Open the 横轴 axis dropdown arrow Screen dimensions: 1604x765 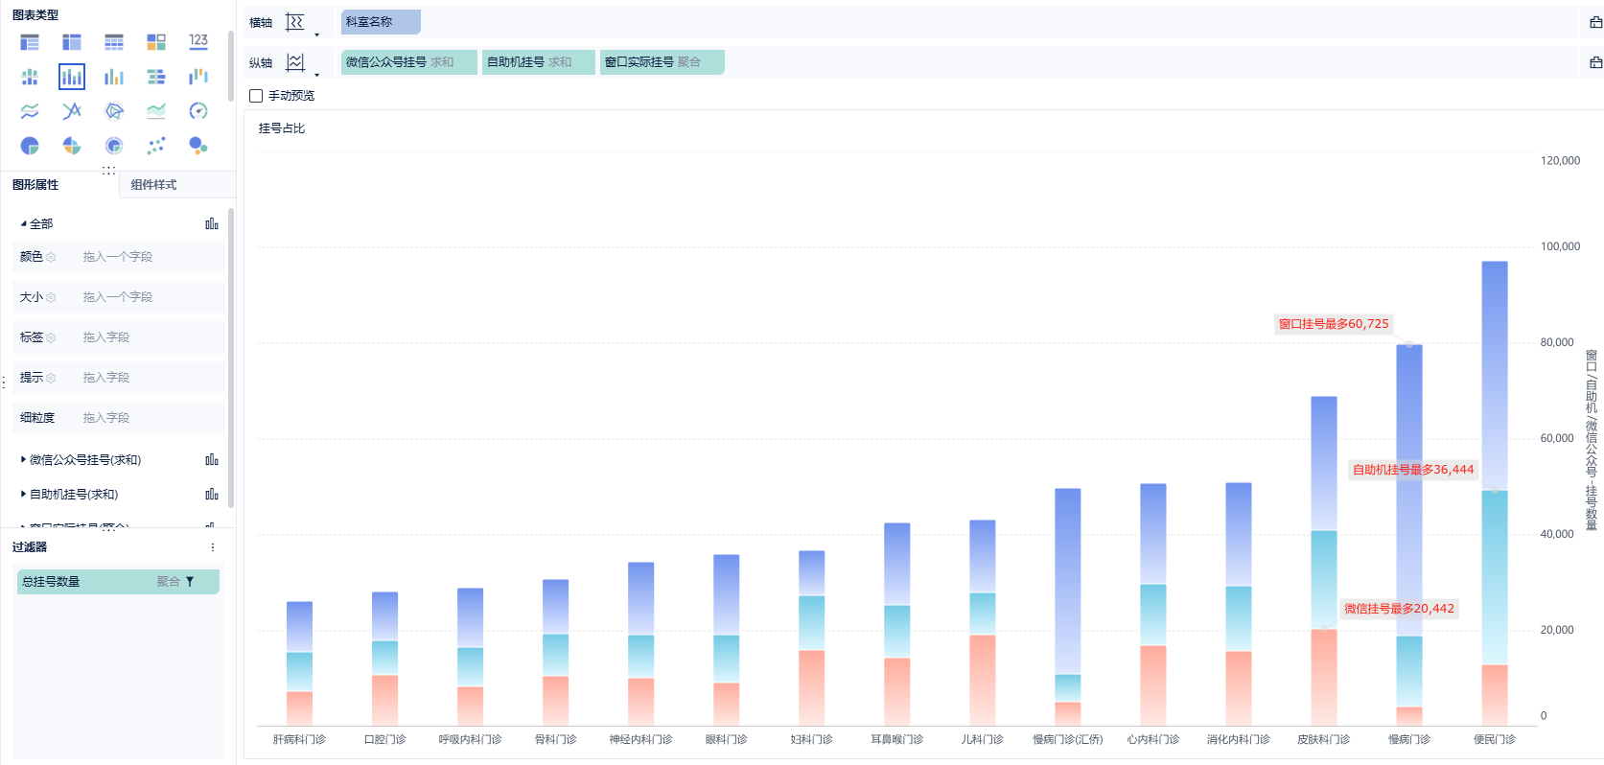(316, 35)
